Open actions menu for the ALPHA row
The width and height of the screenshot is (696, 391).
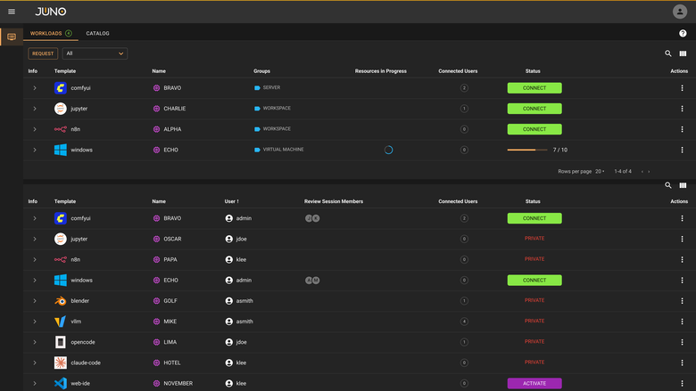(x=683, y=129)
